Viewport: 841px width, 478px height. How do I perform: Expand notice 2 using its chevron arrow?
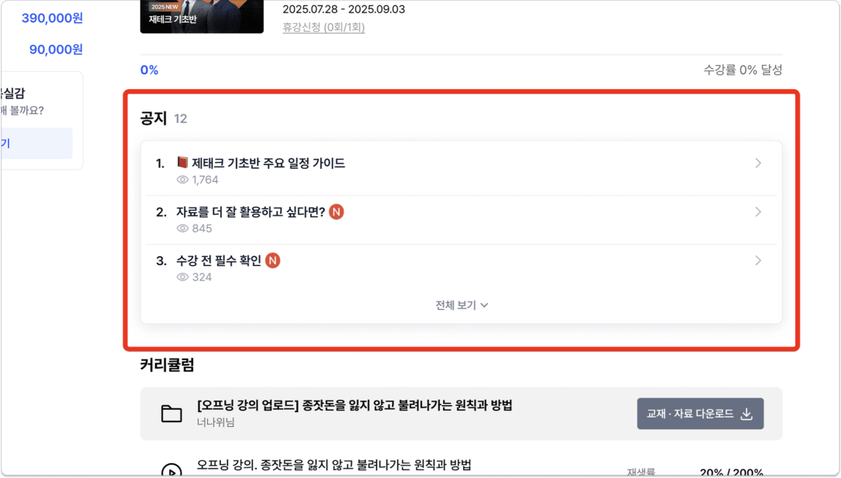point(758,212)
